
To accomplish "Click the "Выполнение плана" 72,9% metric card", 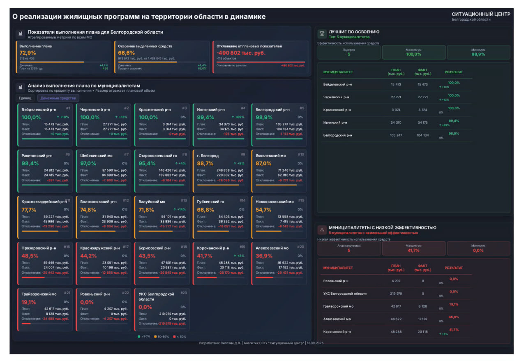I will [63, 57].
